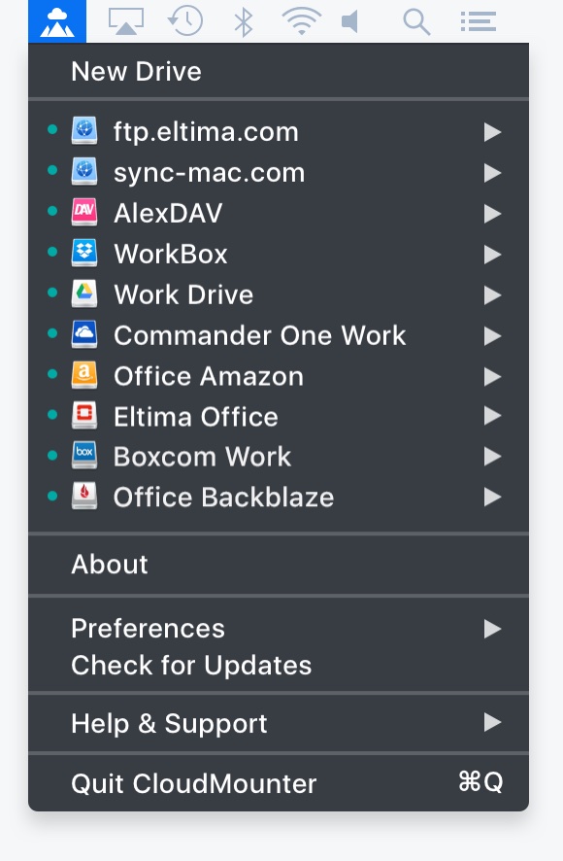The width and height of the screenshot is (563, 861).
Task: Click the CloudMounter menu bar icon
Action: click(x=57, y=21)
